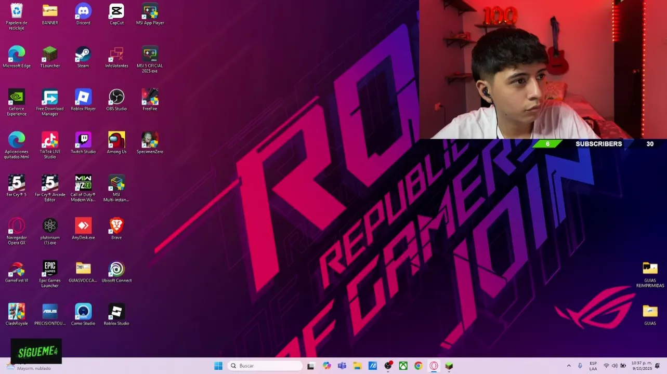Launch Discord from the desktop
Viewport: 667px width, 374px height.
(83, 14)
